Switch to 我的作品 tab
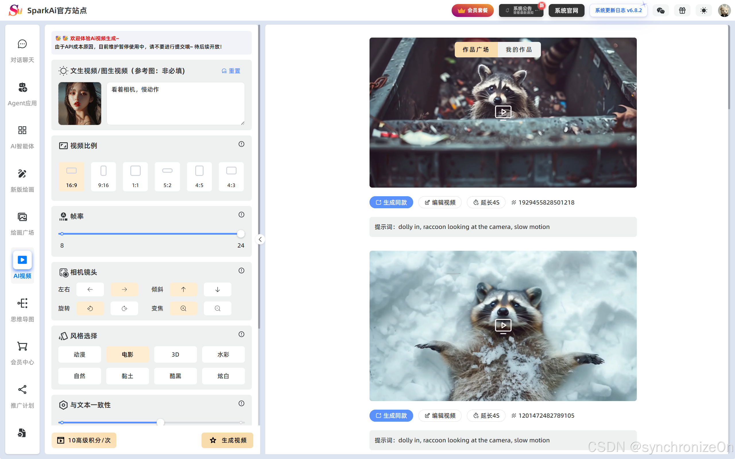Viewport: 735px width, 459px height. point(519,49)
